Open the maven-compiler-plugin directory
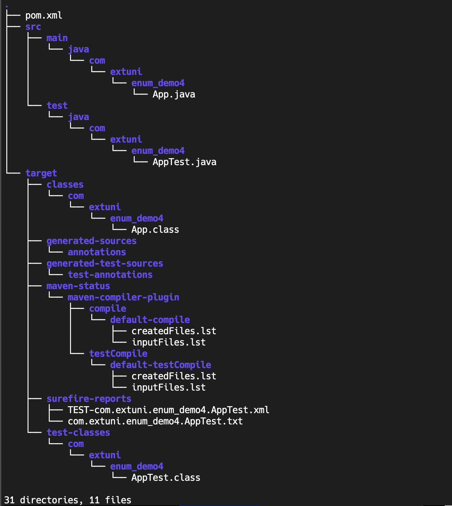This screenshot has height=506, width=452. pyautogui.click(x=123, y=297)
